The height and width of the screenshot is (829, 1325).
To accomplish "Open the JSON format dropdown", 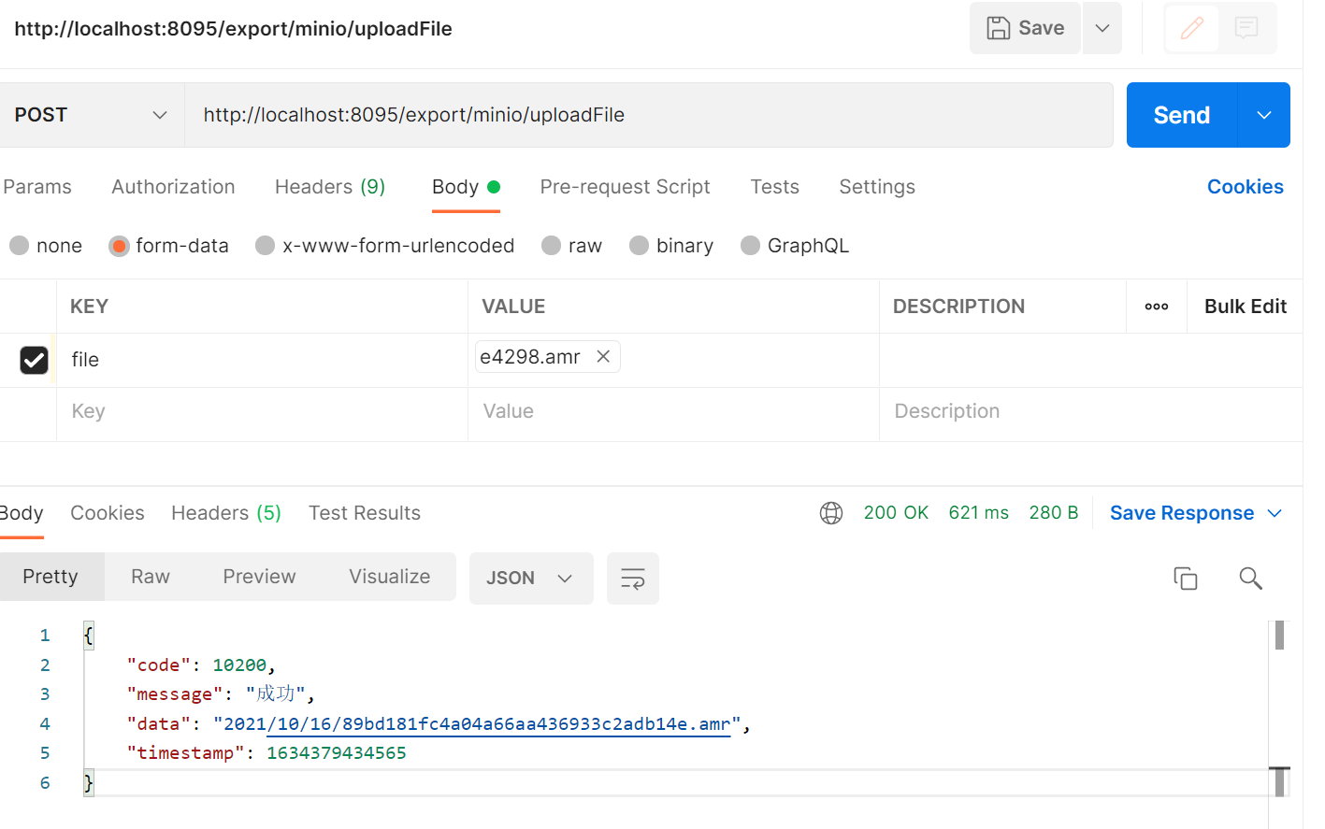I will coord(531,579).
